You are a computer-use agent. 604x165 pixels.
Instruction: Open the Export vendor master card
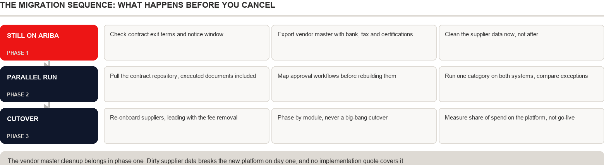354,43
